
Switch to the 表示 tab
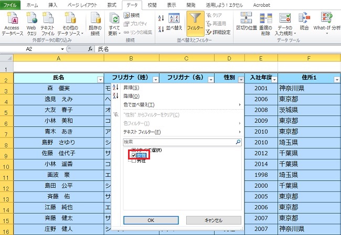[x=172, y=5]
